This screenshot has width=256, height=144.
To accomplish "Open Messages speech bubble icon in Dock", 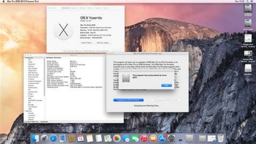I will [x=126, y=139].
